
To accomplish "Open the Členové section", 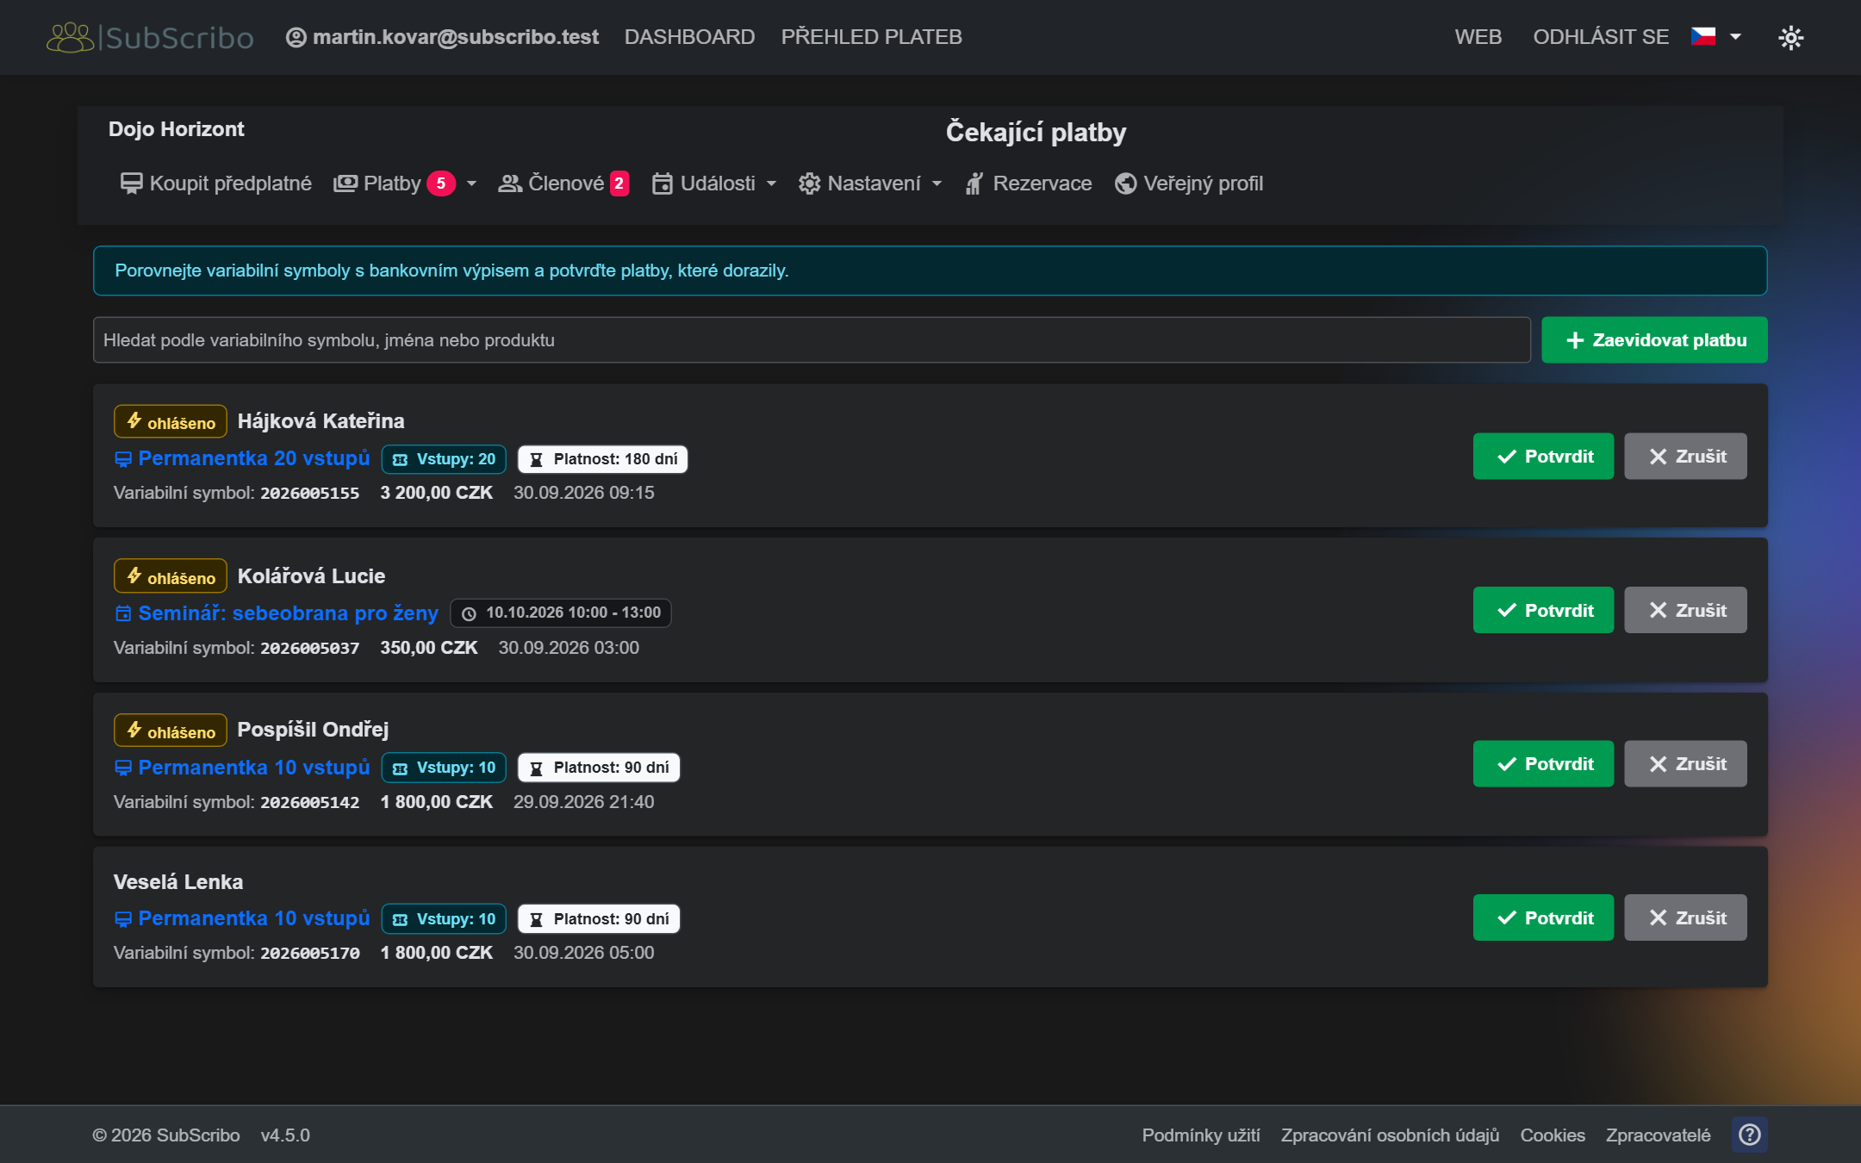I will [x=563, y=183].
